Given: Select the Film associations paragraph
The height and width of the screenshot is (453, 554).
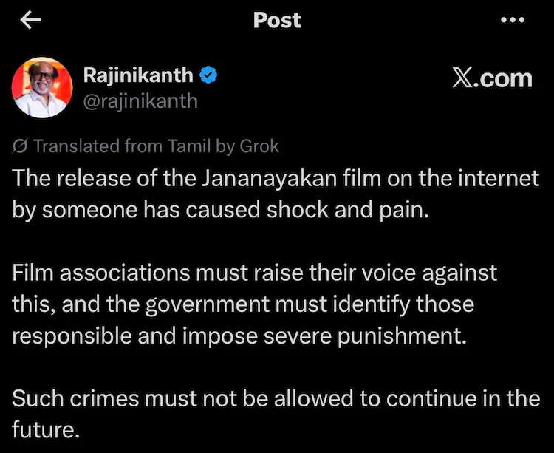Looking at the screenshot, I should pos(254,304).
